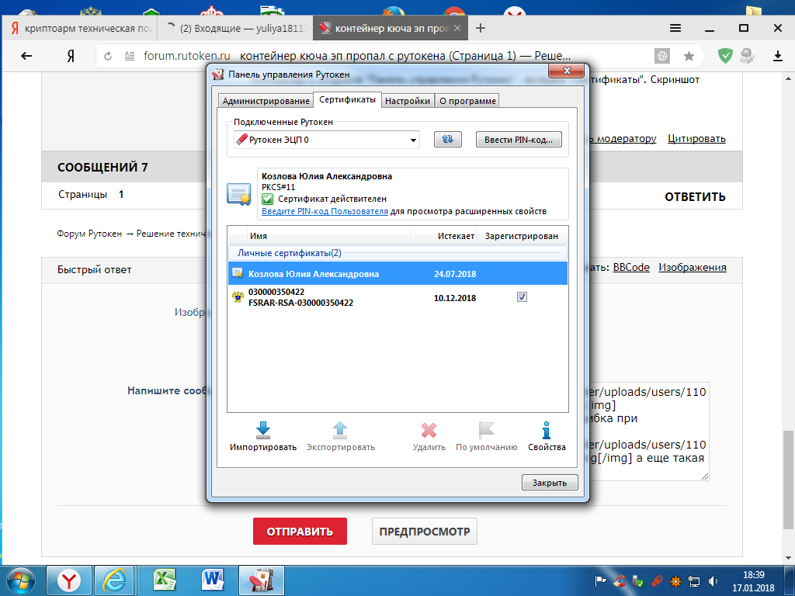795x596 pixels.
Task: Click the Import certificate icon
Action: click(262, 431)
